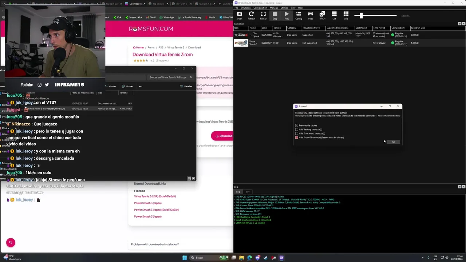Show hidden system tray icons chevron
466x262 pixels.
point(423,258)
